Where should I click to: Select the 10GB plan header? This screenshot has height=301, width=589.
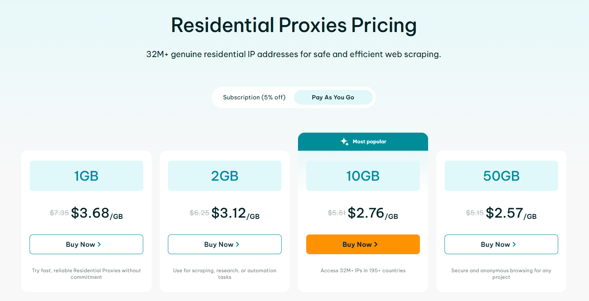(363, 176)
